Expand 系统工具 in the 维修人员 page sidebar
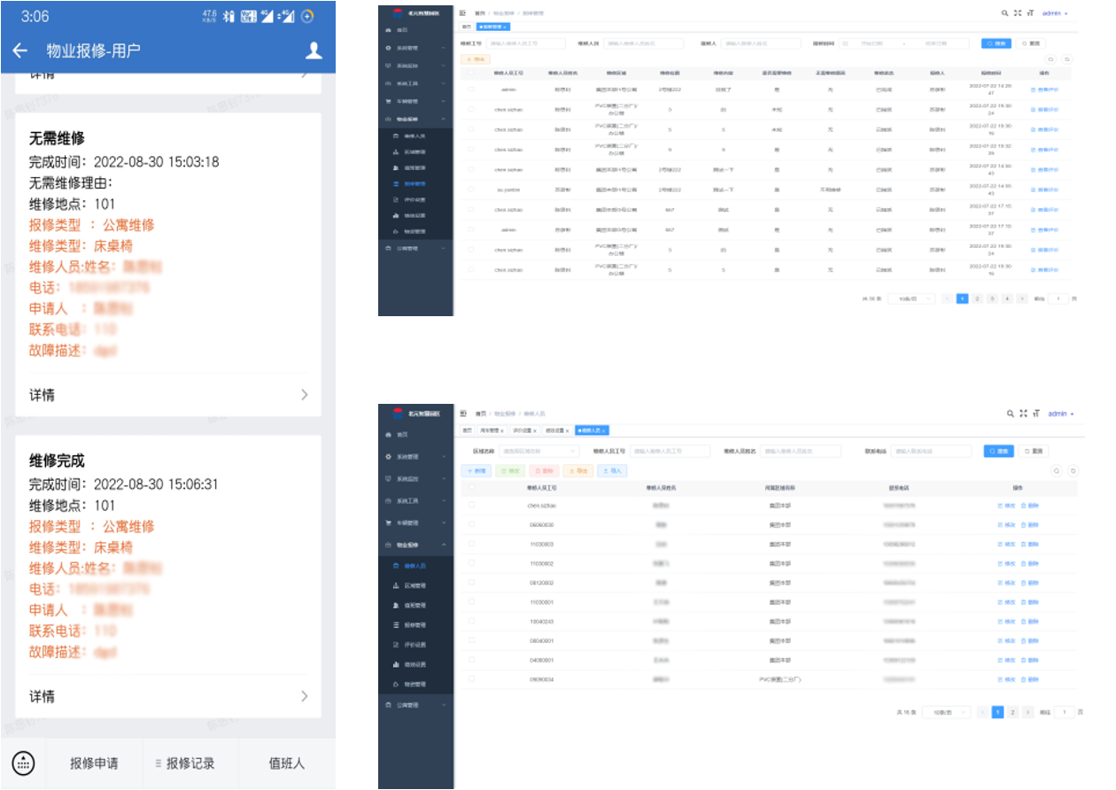Screen dimensions: 1116x790 [415, 500]
